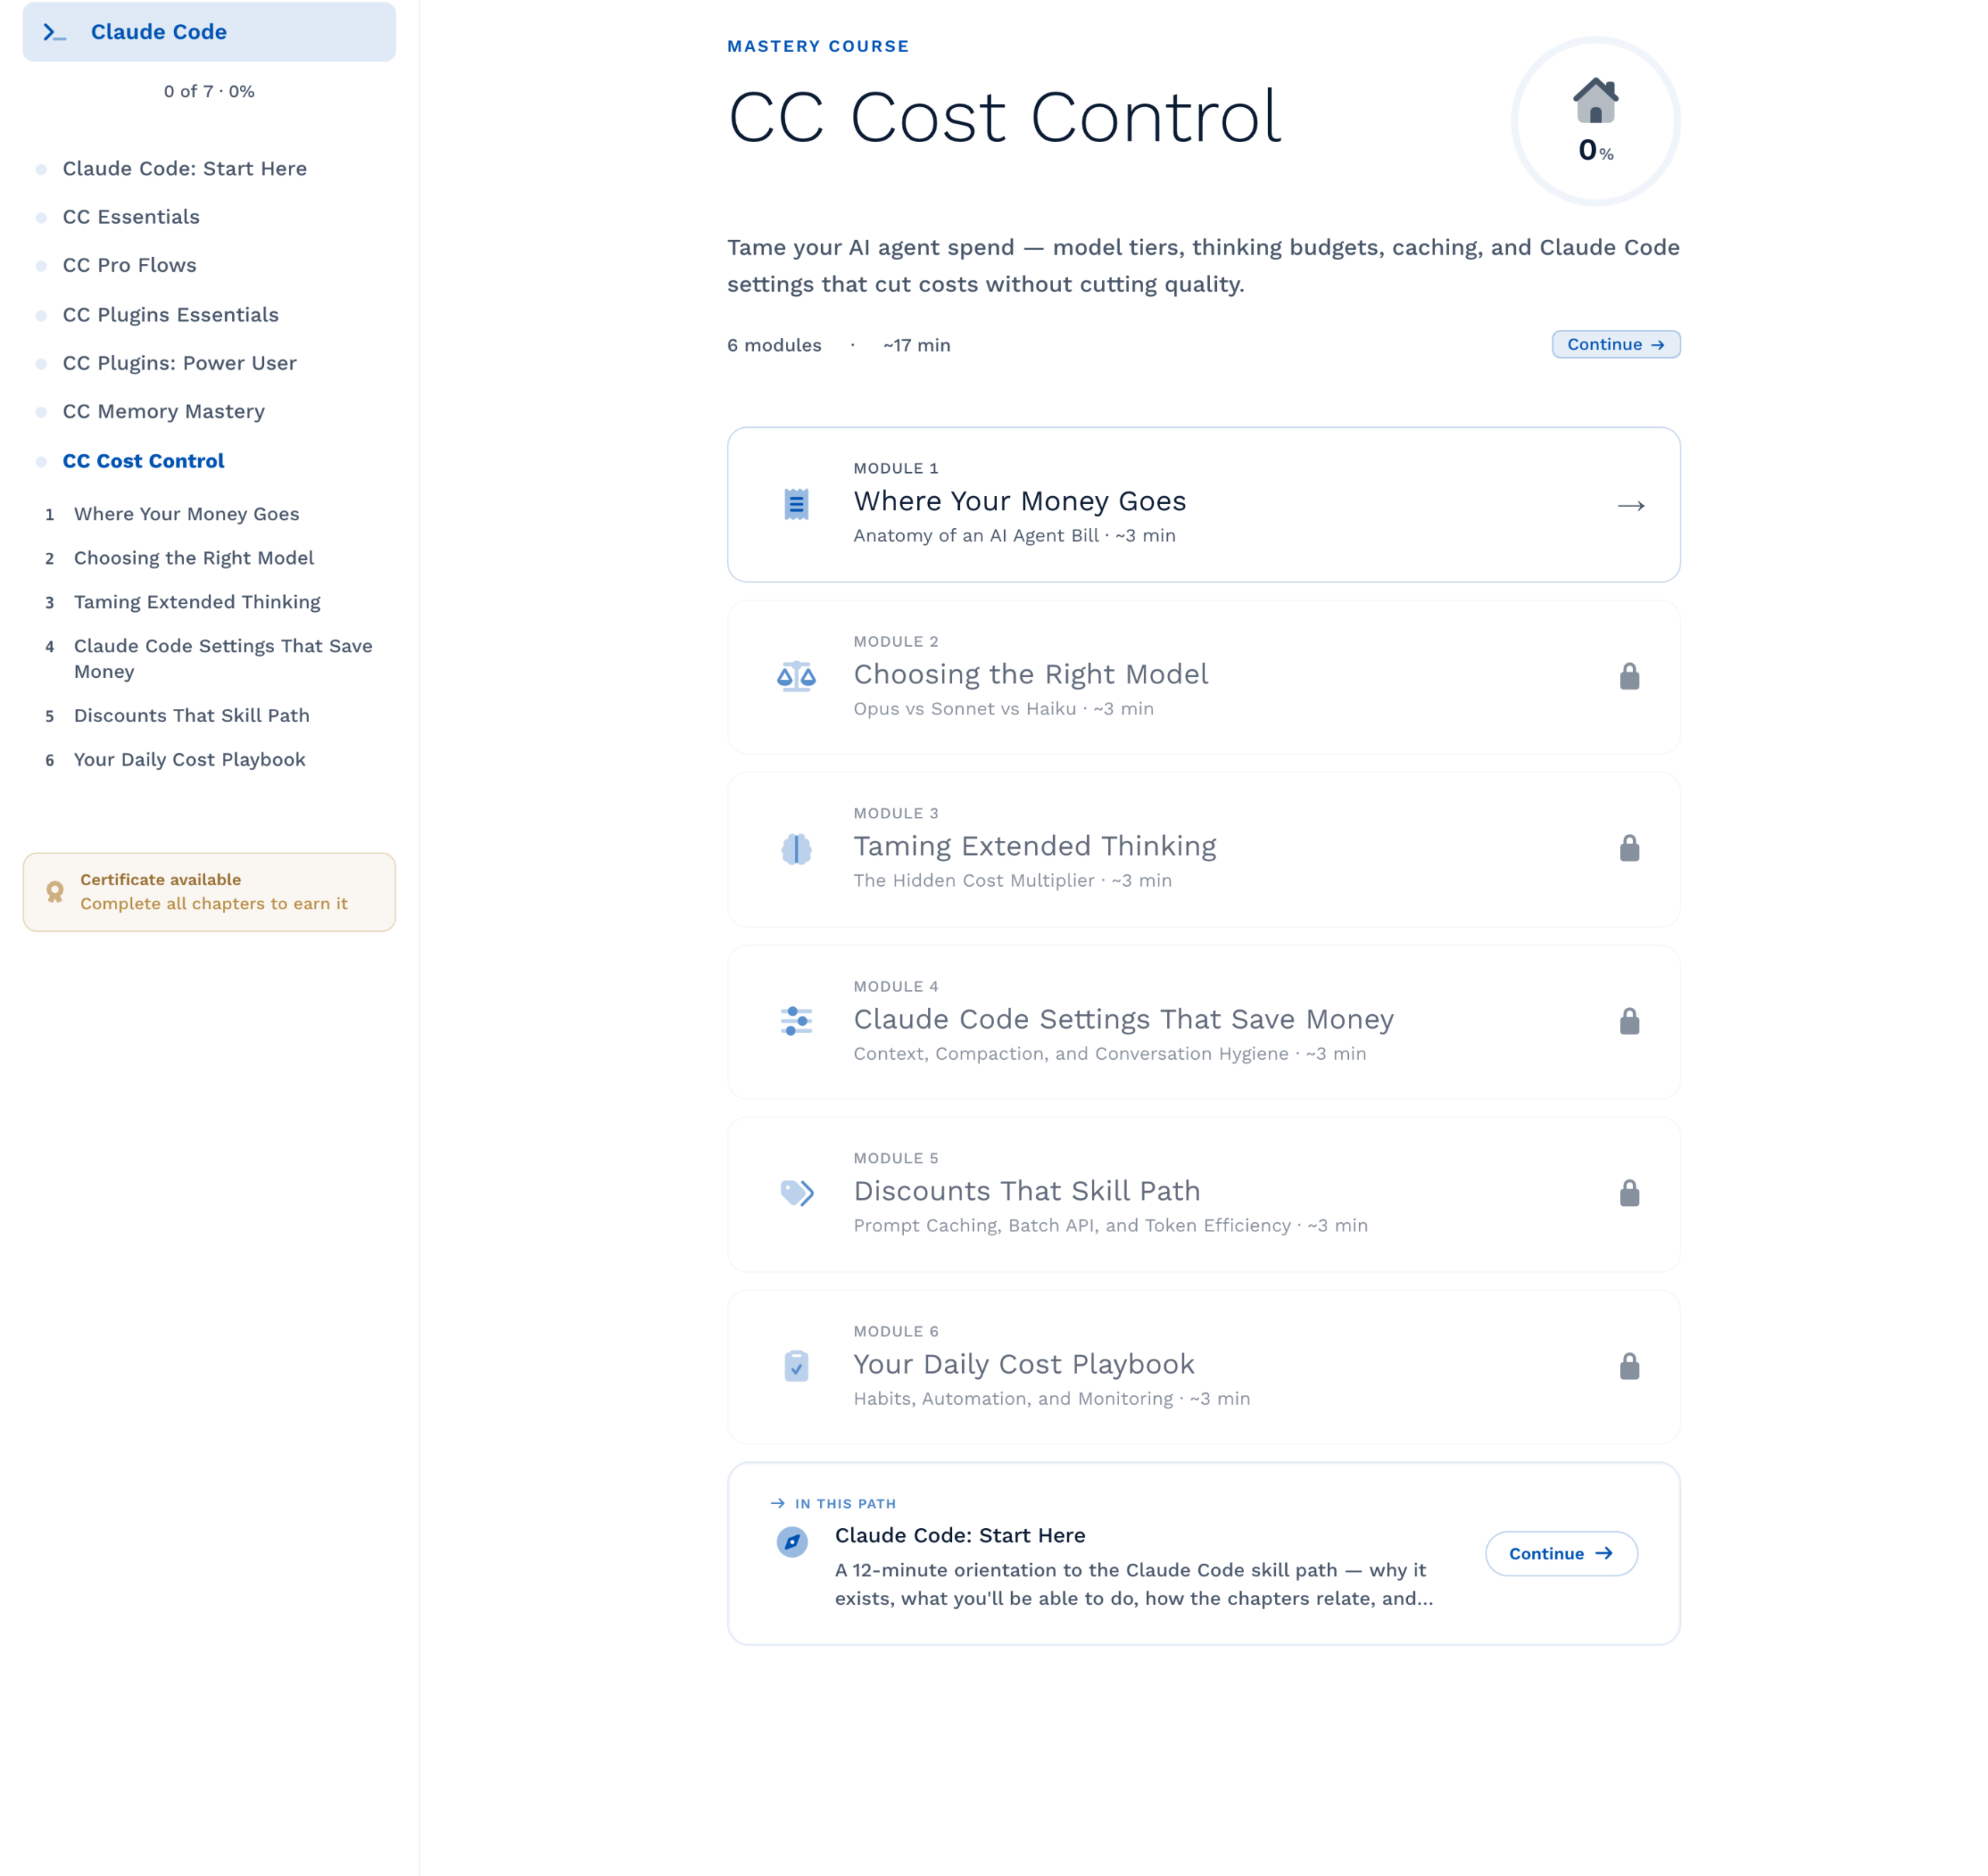Expand CC Essentials course in sidebar
Viewport: 1988px width, 1876px height.
[131, 217]
